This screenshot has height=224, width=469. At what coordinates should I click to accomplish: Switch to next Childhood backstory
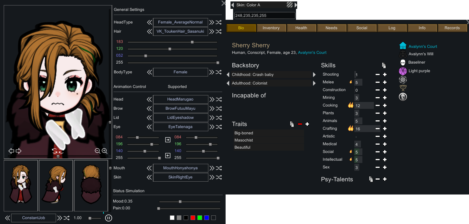pyautogui.click(x=314, y=75)
